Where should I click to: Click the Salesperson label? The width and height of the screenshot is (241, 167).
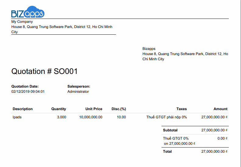pyautogui.click(x=79, y=86)
